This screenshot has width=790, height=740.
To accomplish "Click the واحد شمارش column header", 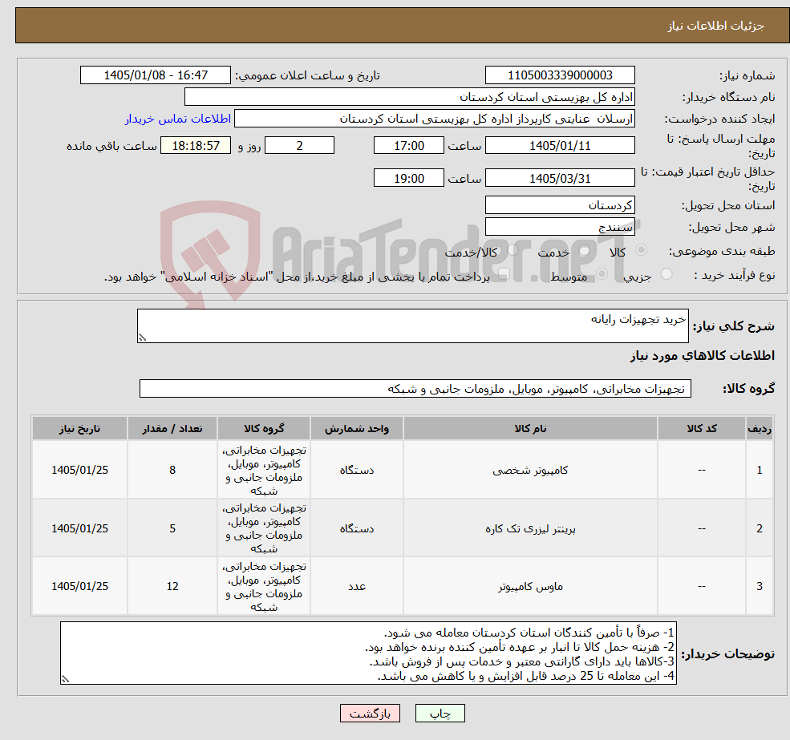I will coord(357,428).
